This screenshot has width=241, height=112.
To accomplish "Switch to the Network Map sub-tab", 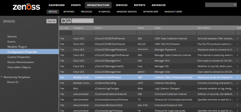I will (x=151, y=12).
